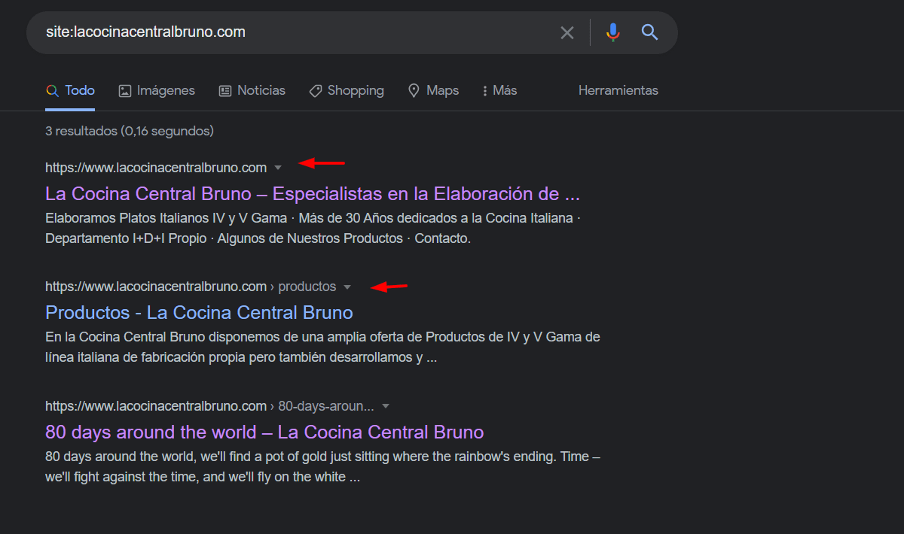Open Productos - La Cocina Central Bruno link
The image size is (904, 534).
199,312
